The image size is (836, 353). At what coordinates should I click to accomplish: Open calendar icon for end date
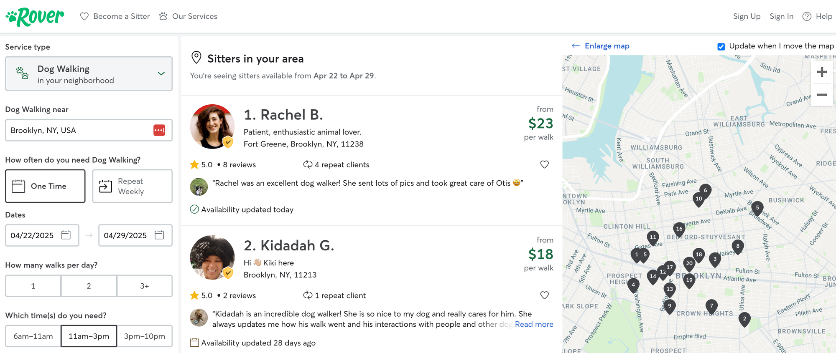(159, 235)
